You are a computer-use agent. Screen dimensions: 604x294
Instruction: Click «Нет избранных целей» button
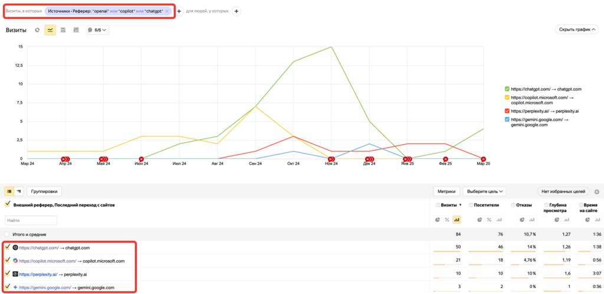pos(563,191)
